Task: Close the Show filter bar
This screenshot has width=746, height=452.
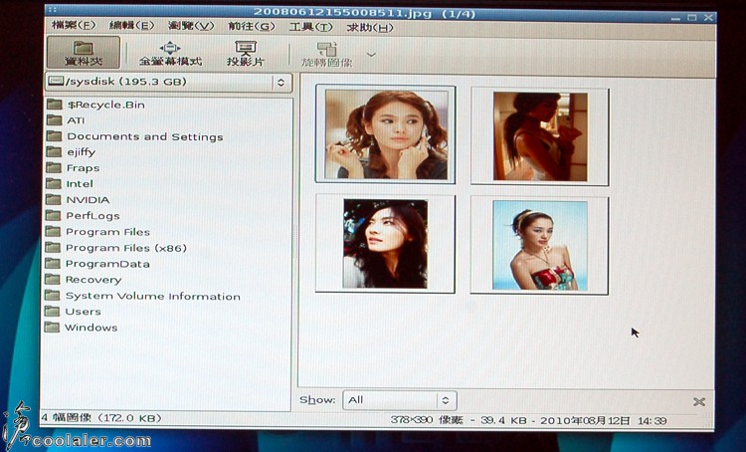Action: coord(699,401)
